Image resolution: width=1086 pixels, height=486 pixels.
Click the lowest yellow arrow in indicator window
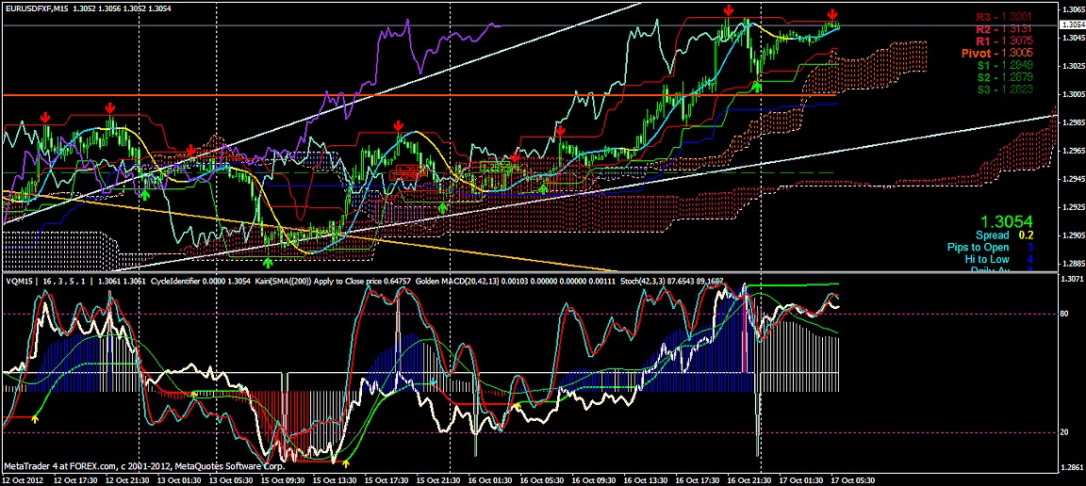[345, 462]
